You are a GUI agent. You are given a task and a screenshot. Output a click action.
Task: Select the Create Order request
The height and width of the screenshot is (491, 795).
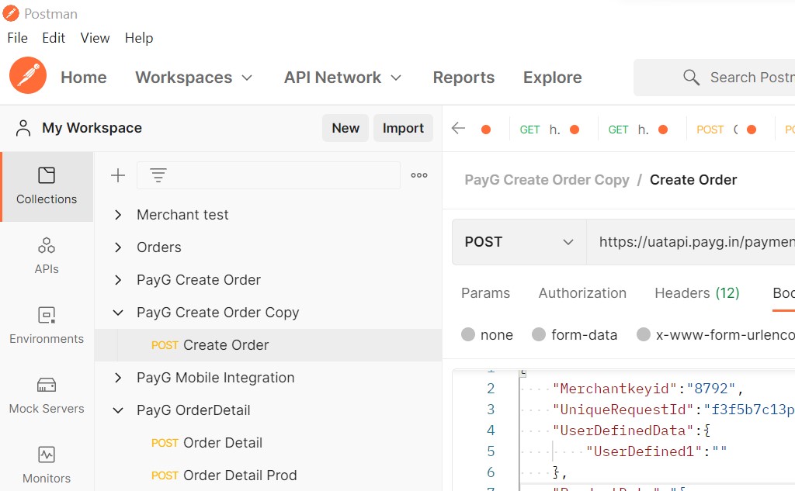pos(268,345)
